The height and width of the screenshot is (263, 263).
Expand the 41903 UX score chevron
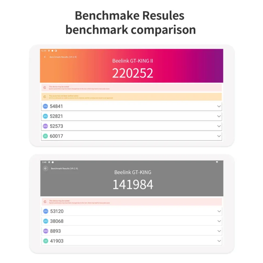[x=219, y=241]
